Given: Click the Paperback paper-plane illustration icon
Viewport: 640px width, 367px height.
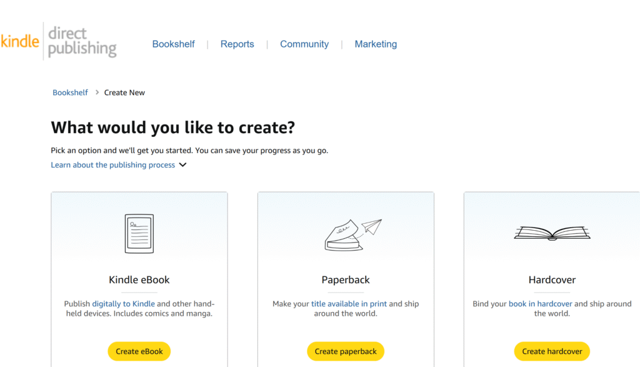Looking at the screenshot, I should tap(353, 234).
